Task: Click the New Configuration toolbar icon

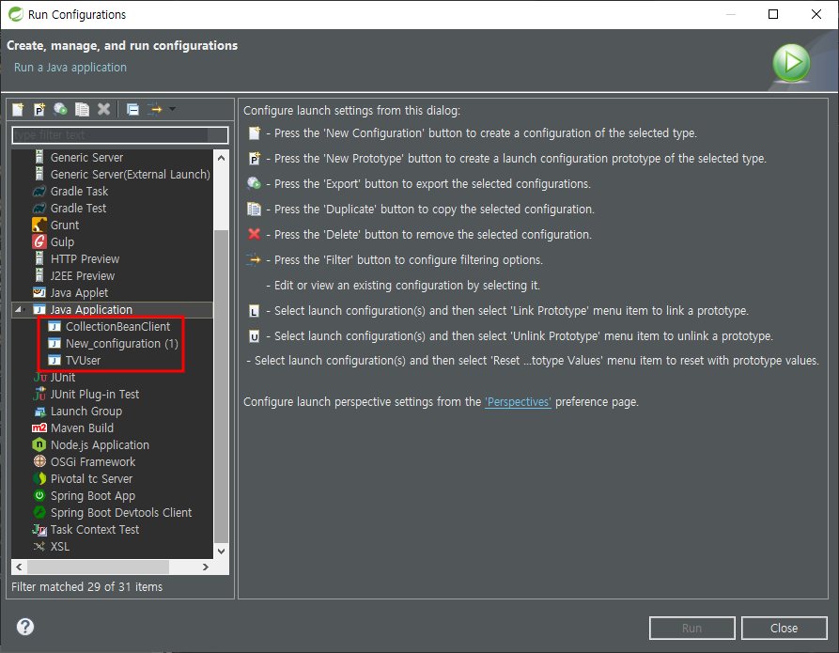Action: click(18, 110)
